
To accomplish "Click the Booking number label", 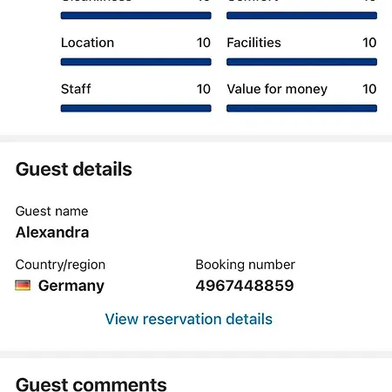I will [246, 265].
